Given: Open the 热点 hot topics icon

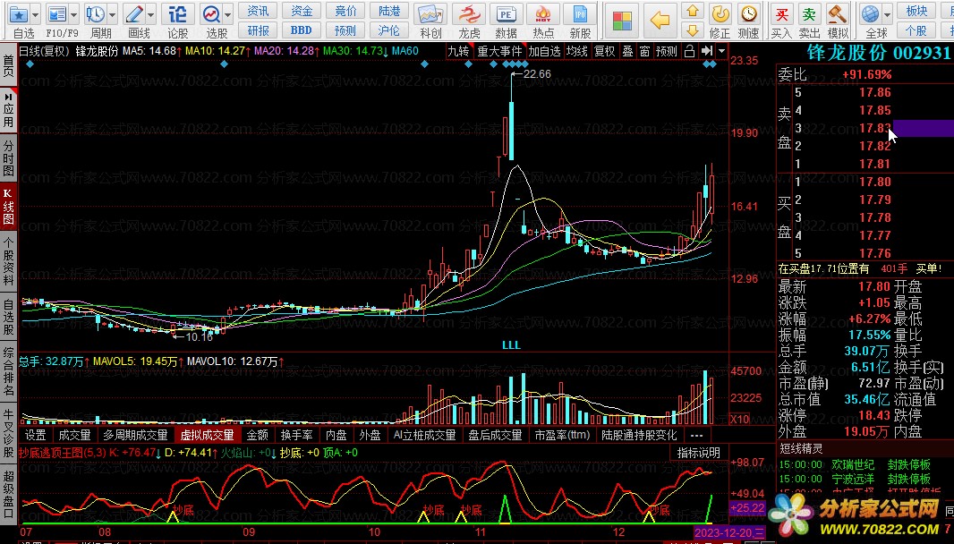Looking at the screenshot, I should tap(542, 14).
